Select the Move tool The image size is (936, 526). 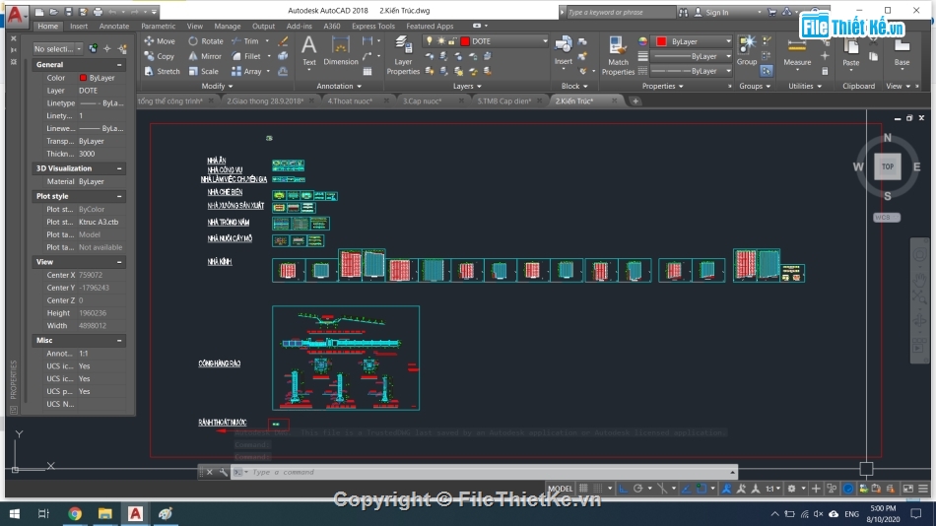pos(160,41)
